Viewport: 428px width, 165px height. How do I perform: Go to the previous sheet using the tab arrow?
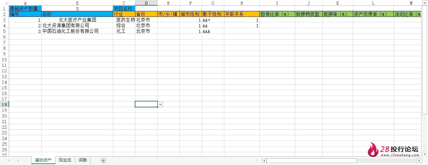tap(9, 160)
